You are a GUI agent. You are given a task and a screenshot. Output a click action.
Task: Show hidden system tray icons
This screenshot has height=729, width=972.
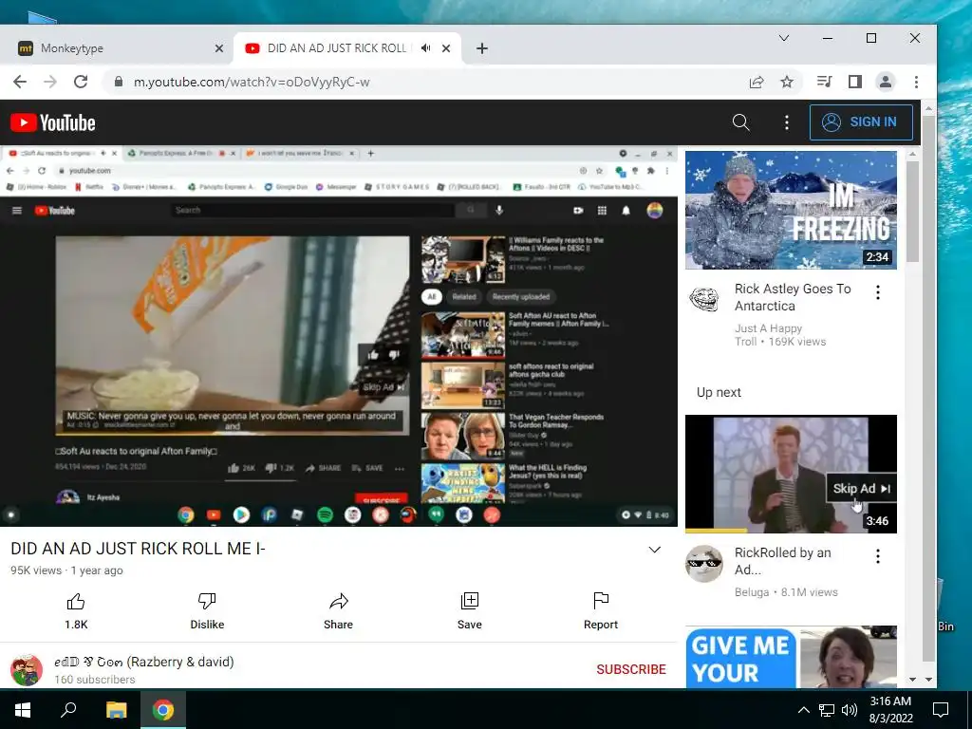click(x=803, y=710)
